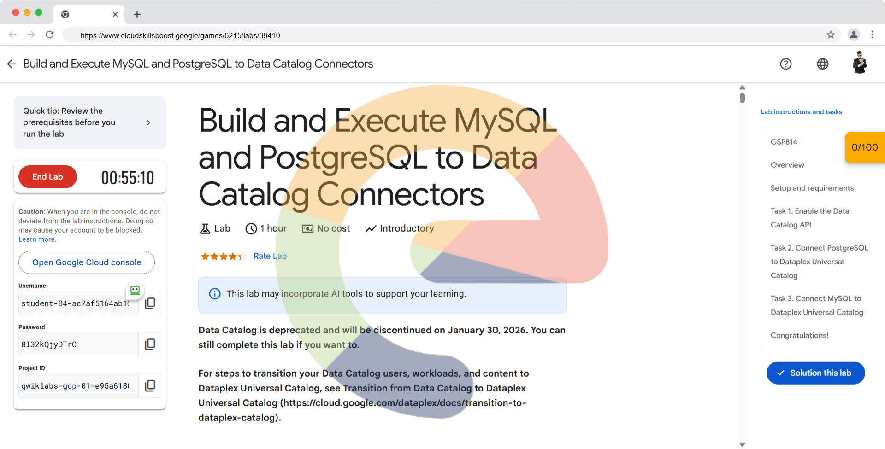885x449 pixels.
Task: Copy the username with copy icon
Action: click(x=150, y=303)
